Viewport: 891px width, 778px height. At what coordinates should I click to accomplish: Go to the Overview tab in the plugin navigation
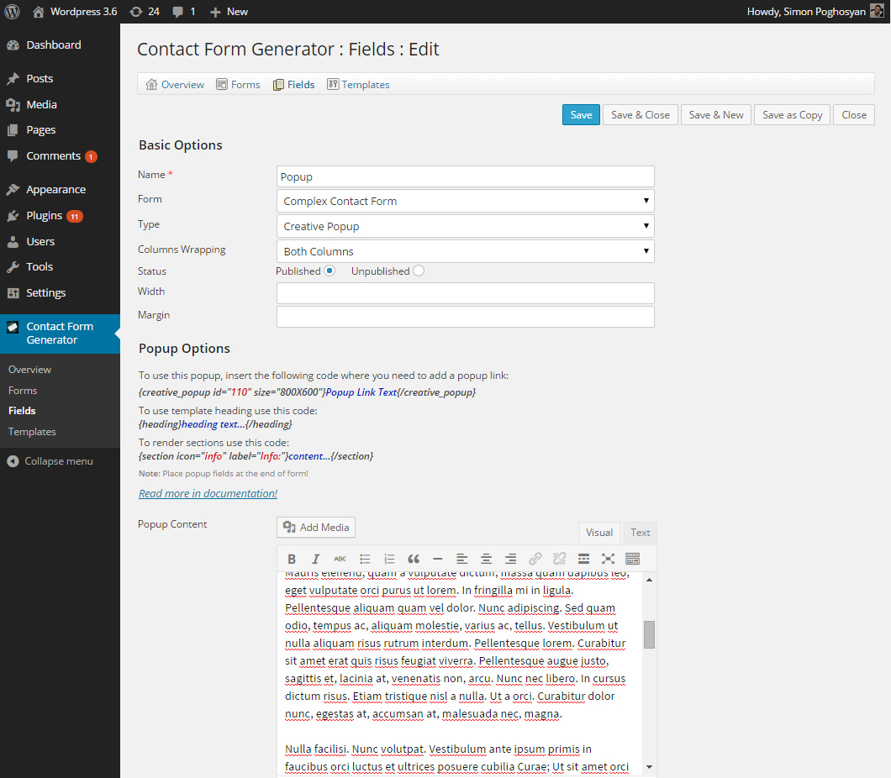point(175,85)
